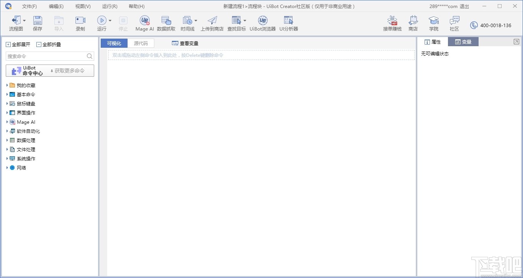
Task: Click account name 289*****com
Action: pos(443,6)
